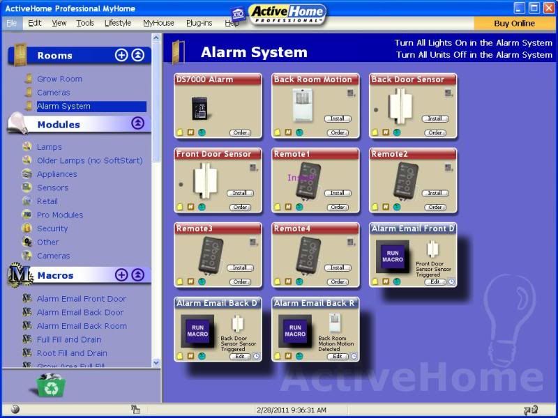
Task: Select the Alarm Email Back Door macro
Action: tap(80, 312)
